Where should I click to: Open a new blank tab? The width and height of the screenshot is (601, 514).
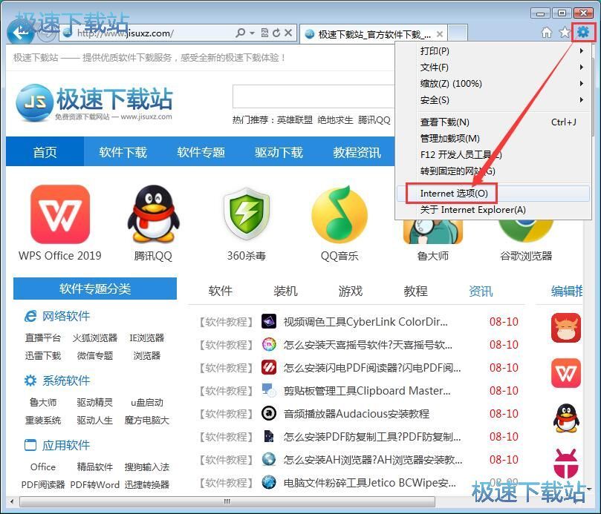458,33
